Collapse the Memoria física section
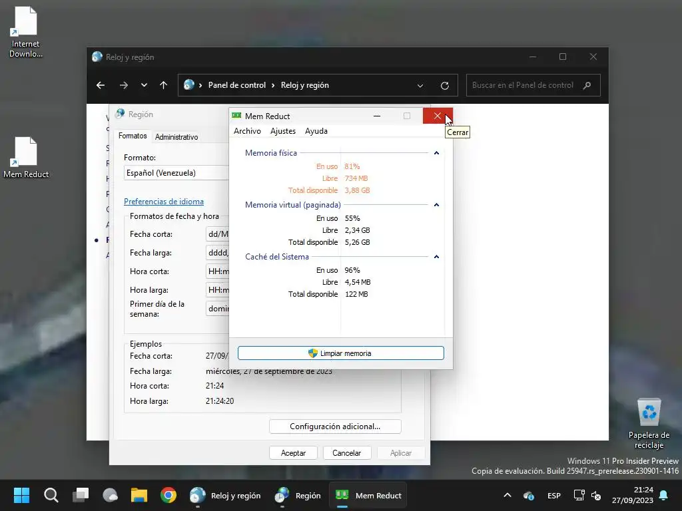The image size is (682, 511). pyautogui.click(x=436, y=153)
